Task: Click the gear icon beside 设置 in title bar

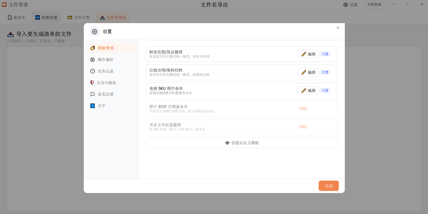Action: [x=346, y=5]
